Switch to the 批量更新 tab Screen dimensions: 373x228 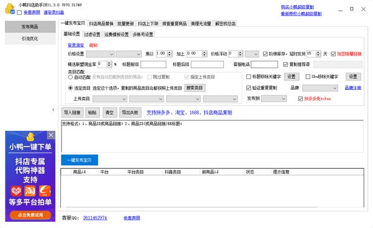pyautogui.click(x=126, y=24)
